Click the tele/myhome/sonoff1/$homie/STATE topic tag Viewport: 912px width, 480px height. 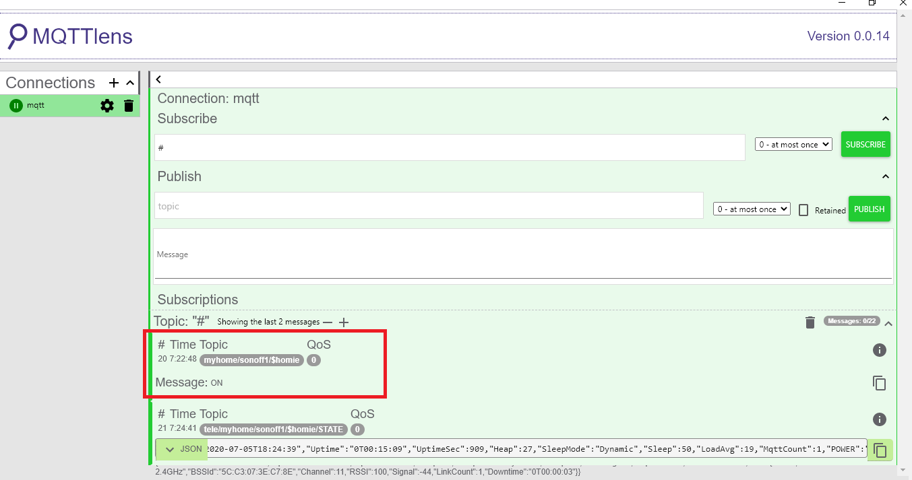tap(274, 430)
